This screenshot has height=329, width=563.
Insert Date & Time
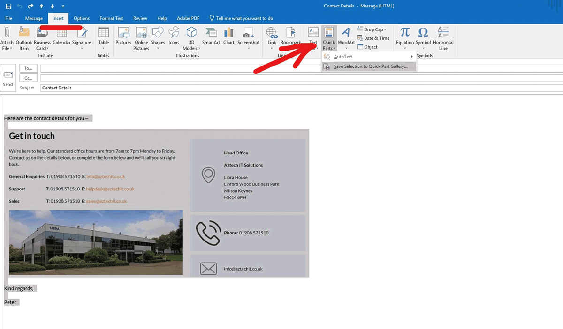tap(373, 38)
